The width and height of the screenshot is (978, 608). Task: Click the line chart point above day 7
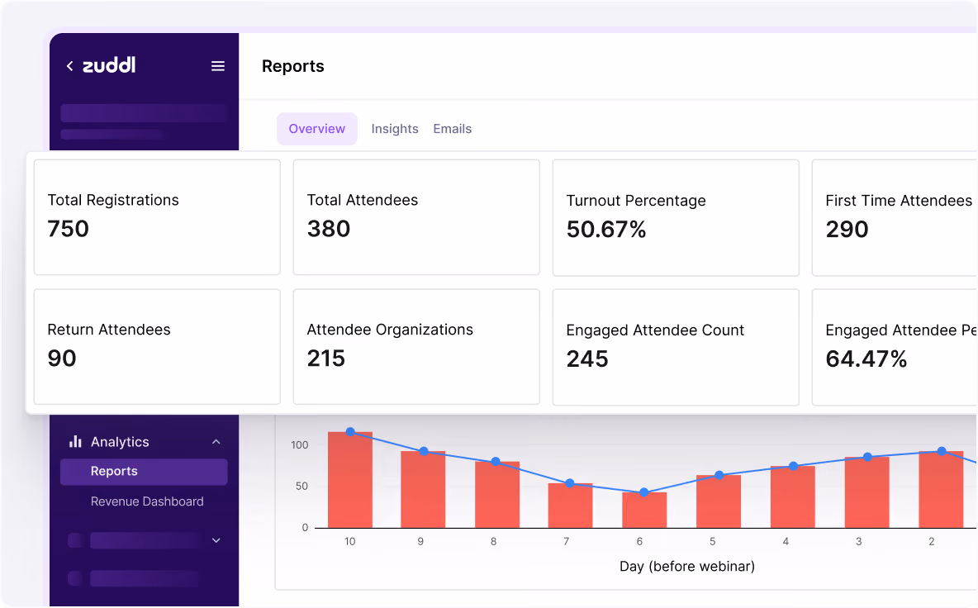pyautogui.click(x=569, y=483)
